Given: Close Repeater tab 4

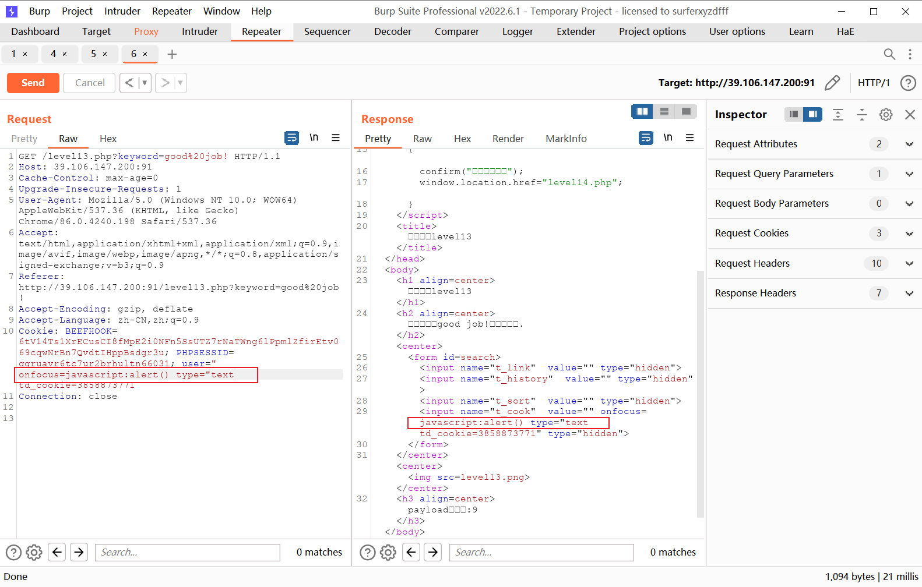Looking at the screenshot, I should click(x=65, y=54).
